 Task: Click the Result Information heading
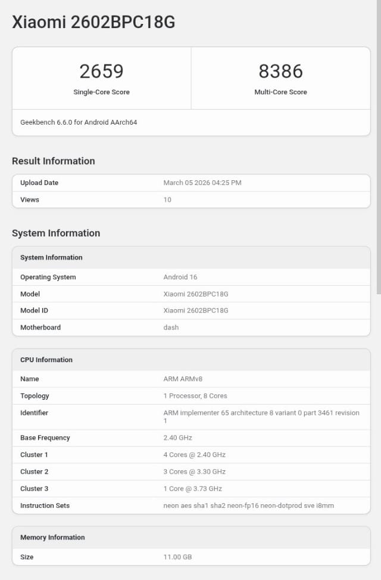[x=54, y=161]
